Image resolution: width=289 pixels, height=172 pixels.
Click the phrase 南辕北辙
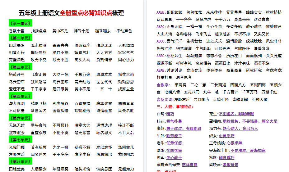click(x=240, y=100)
